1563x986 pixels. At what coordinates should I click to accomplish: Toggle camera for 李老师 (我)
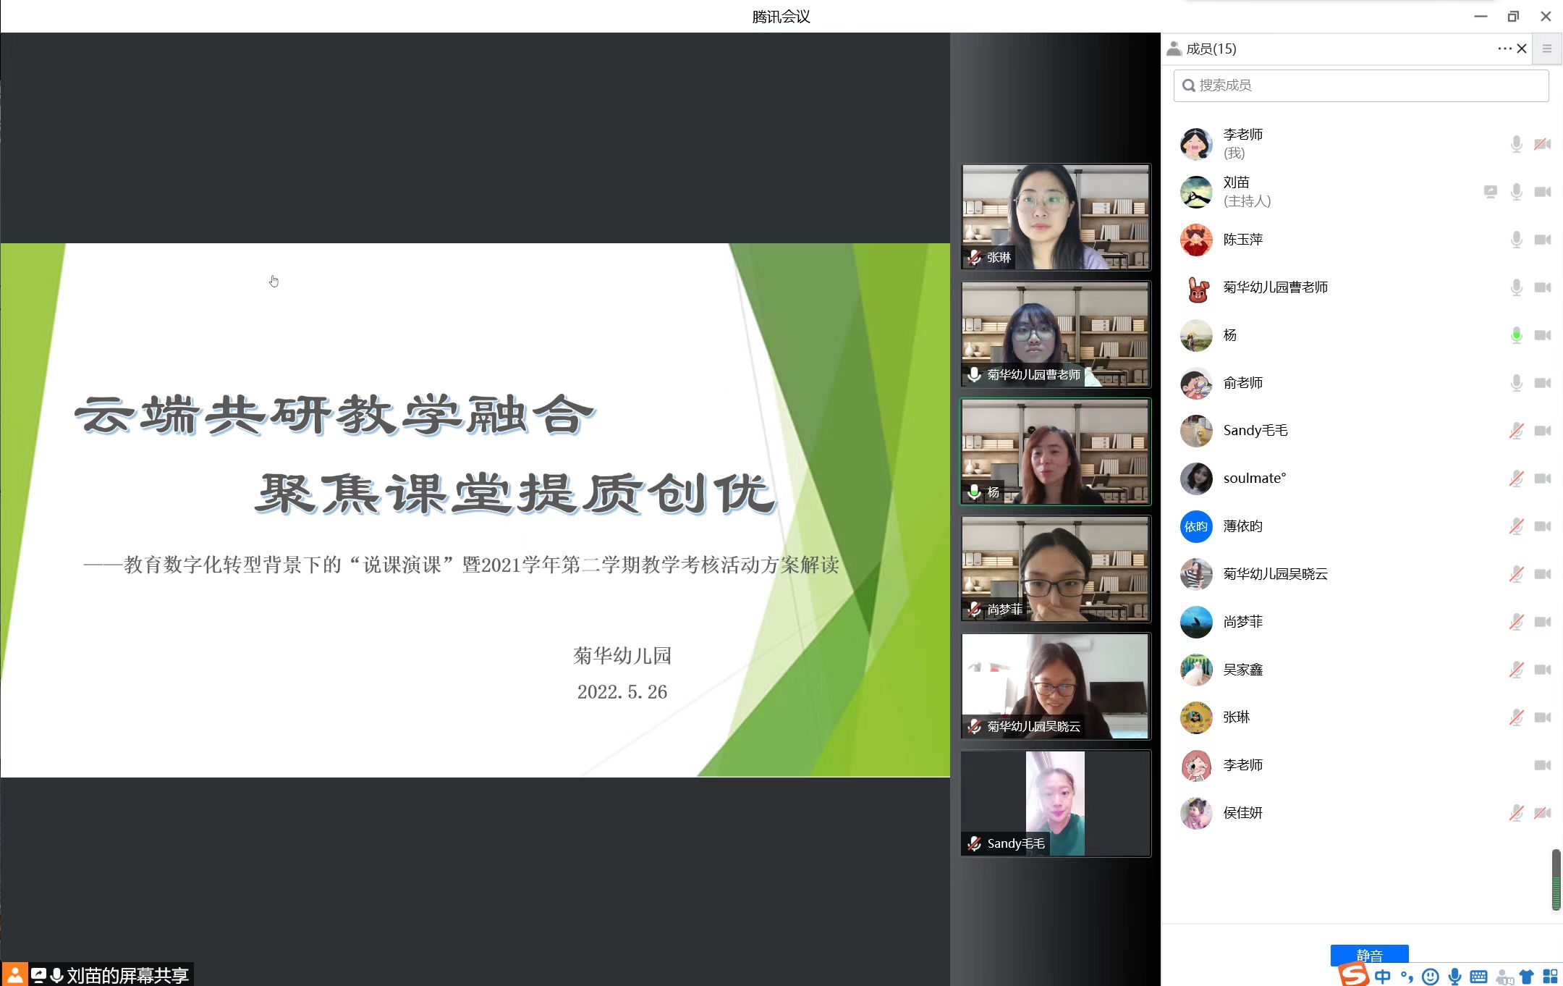(1542, 144)
